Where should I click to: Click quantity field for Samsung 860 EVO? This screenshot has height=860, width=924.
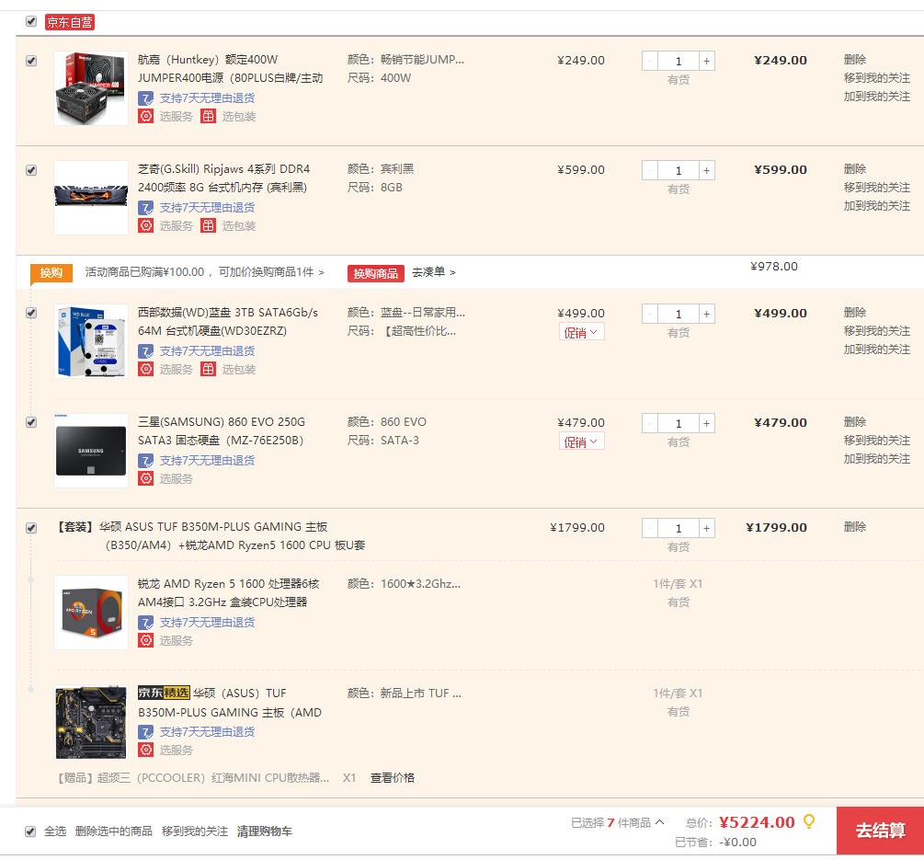(x=679, y=423)
